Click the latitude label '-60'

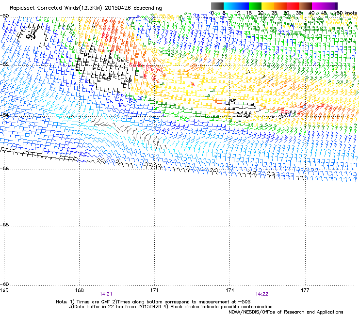4,284
